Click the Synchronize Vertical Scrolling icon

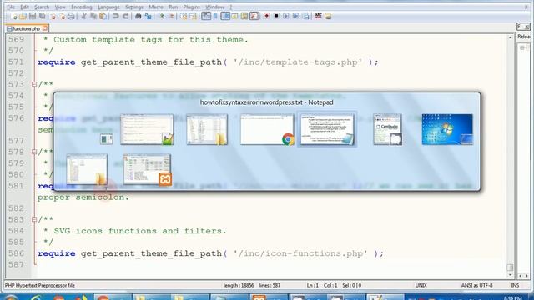184,16
